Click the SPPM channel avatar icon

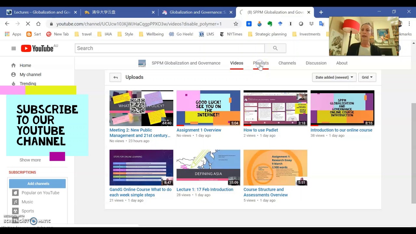[x=142, y=63]
